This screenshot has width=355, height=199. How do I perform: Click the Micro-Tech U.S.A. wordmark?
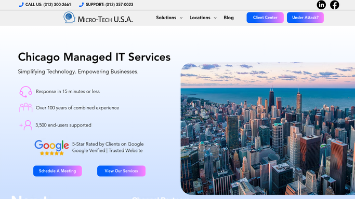click(x=106, y=19)
